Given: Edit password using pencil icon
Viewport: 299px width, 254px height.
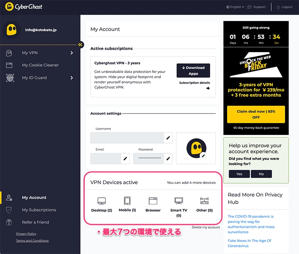Looking at the screenshot, I should [x=168, y=158].
